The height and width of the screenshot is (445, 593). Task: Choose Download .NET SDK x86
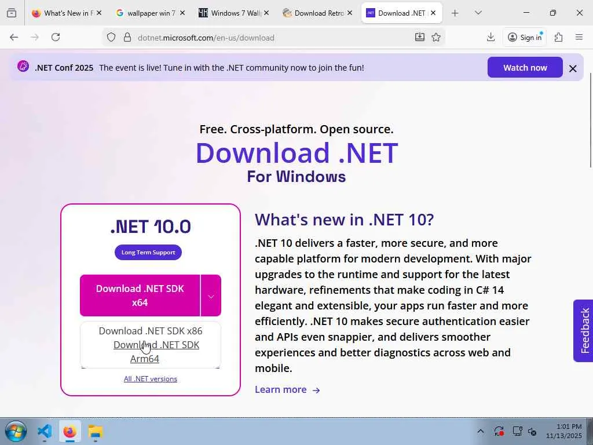click(151, 331)
